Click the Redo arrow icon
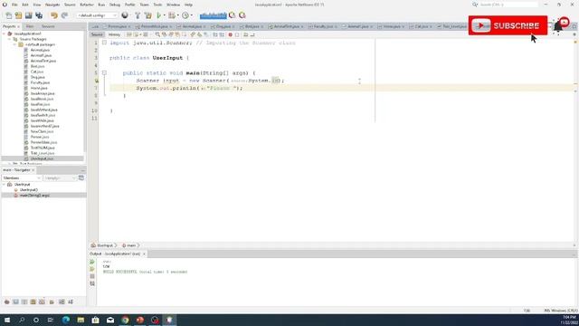Viewport: 579px width, 326px height. [64, 15]
